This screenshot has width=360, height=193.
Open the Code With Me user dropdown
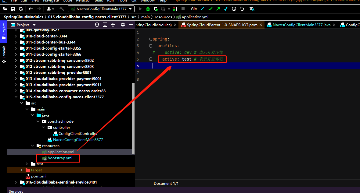click(50, 9)
